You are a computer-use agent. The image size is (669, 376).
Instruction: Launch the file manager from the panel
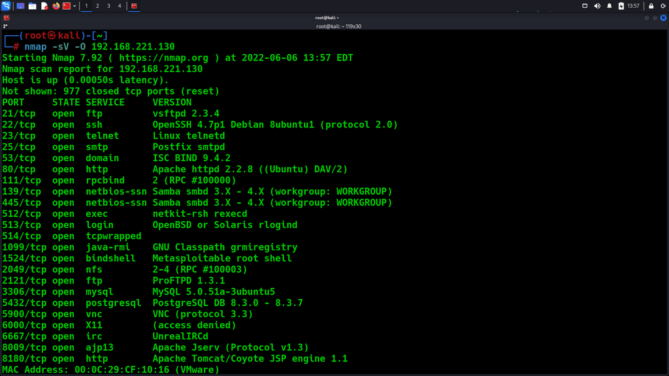[33, 6]
